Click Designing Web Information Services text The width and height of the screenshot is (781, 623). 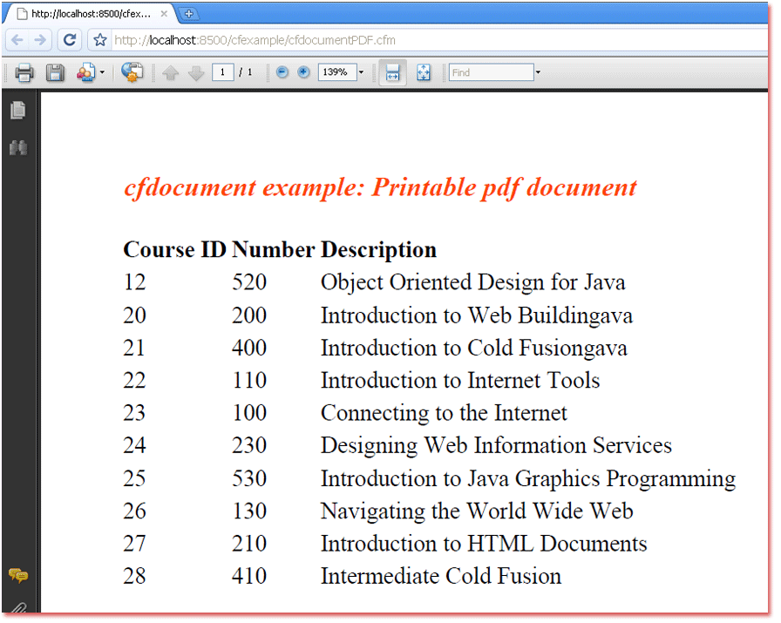[x=496, y=446]
